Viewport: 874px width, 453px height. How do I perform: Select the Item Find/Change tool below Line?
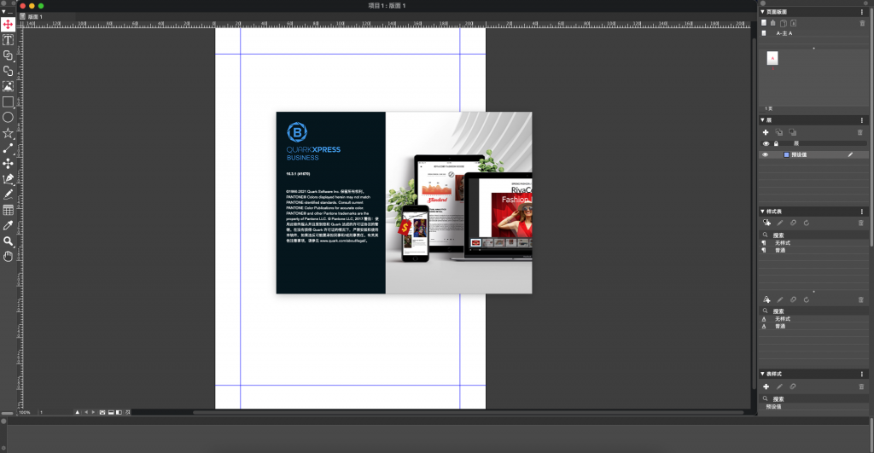(x=8, y=163)
